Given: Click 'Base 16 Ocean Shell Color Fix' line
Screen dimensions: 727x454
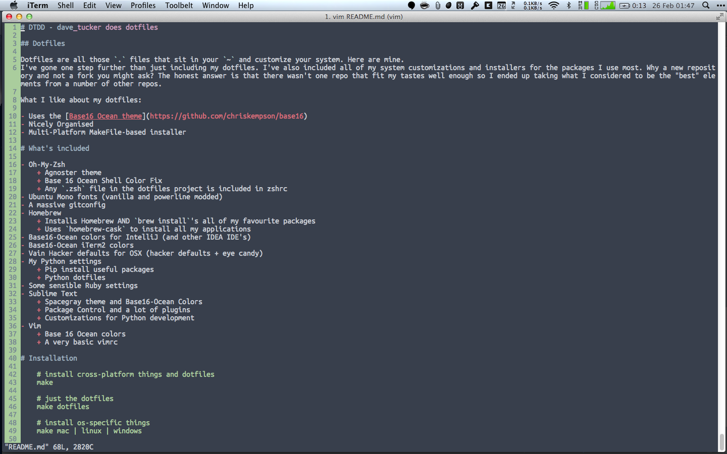Looking at the screenshot, I should [x=103, y=181].
